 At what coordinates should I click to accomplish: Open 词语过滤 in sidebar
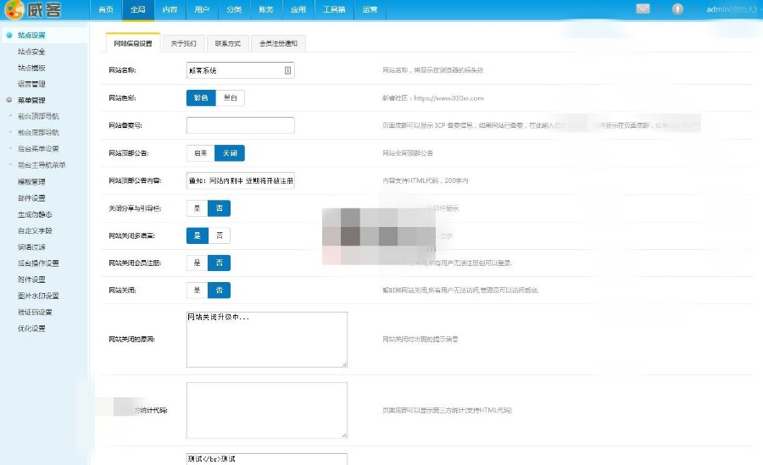pyautogui.click(x=31, y=246)
